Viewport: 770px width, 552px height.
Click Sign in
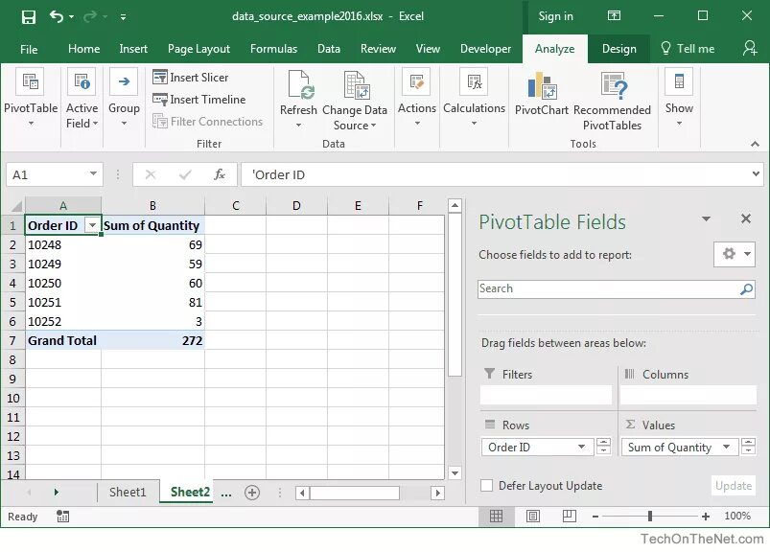(x=555, y=16)
